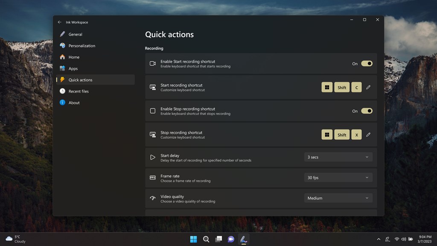437x246 pixels.
Task: Click the Recording section label
Action: (154, 48)
